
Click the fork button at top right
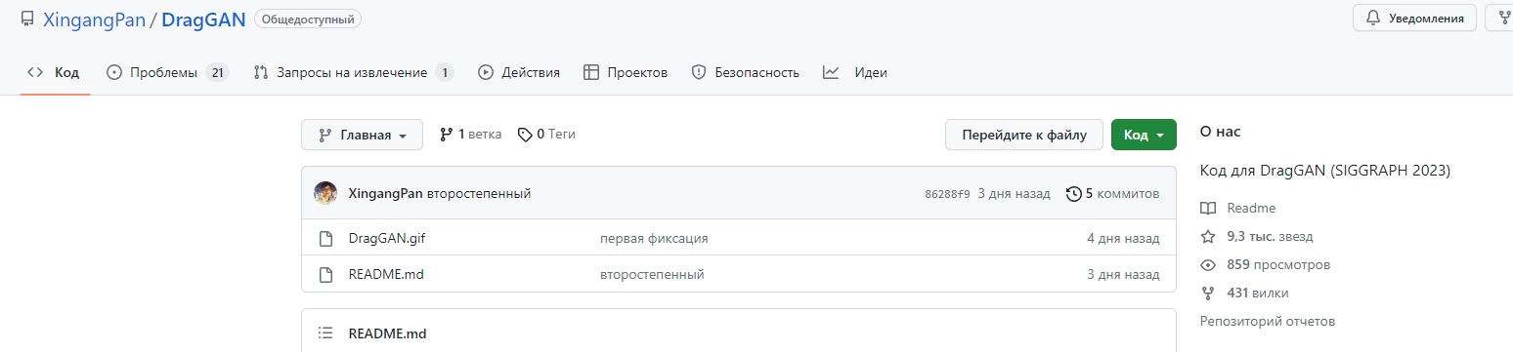point(1501,18)
